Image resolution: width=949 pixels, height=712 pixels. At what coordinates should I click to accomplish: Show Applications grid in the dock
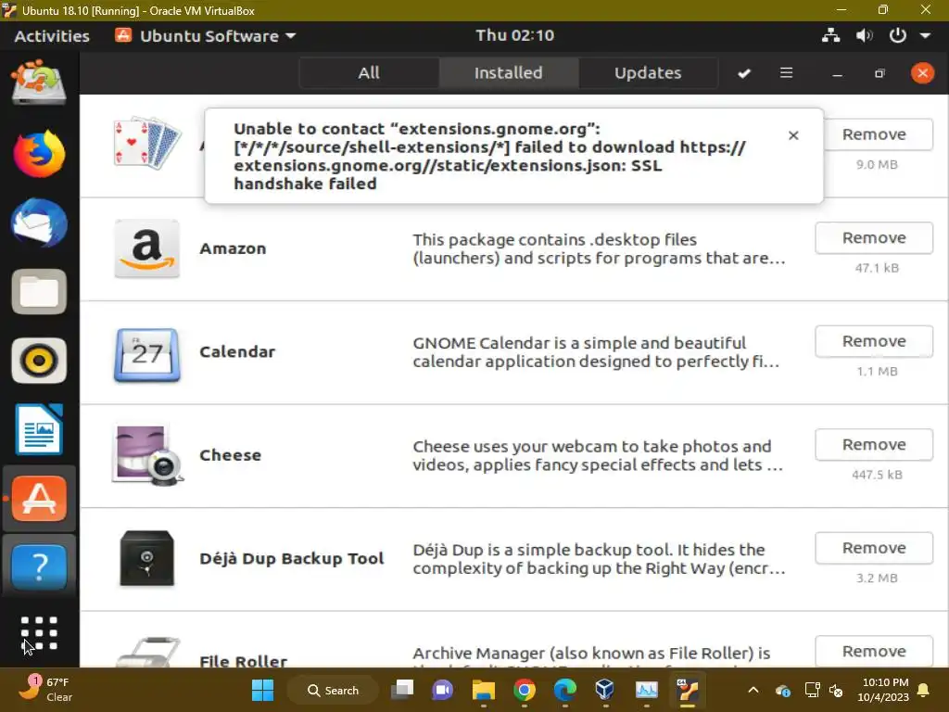[x=39, y=633]
